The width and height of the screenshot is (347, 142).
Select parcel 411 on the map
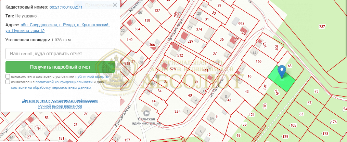point(206,71)
